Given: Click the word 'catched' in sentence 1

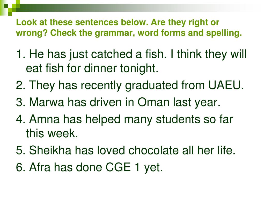Looking at the screenshot, I should [111, 54].
